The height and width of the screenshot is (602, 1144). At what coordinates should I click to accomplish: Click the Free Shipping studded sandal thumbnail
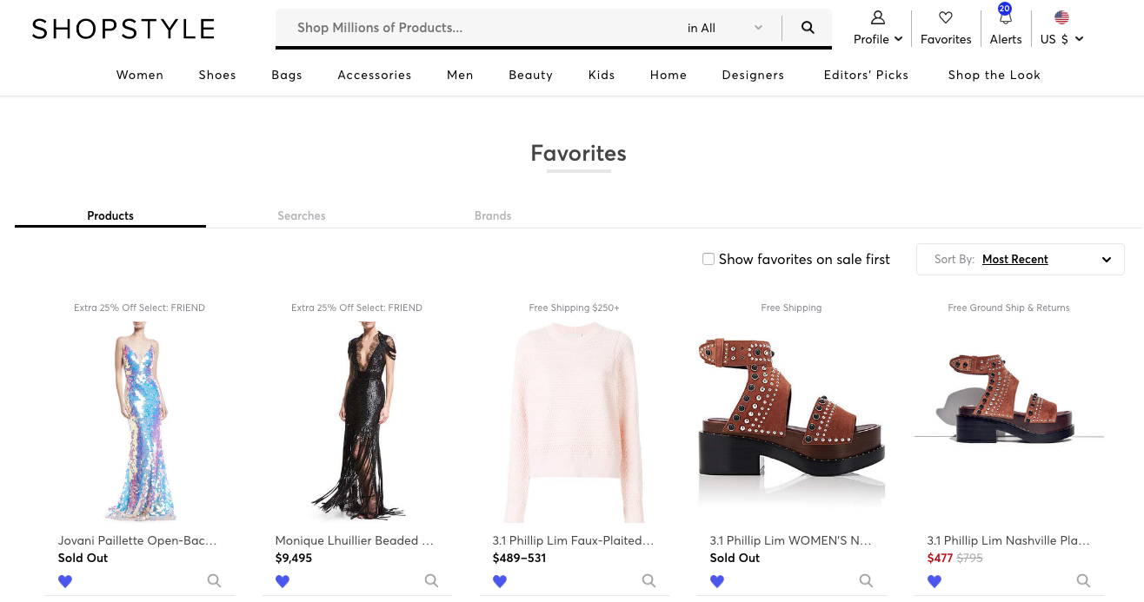791,421
